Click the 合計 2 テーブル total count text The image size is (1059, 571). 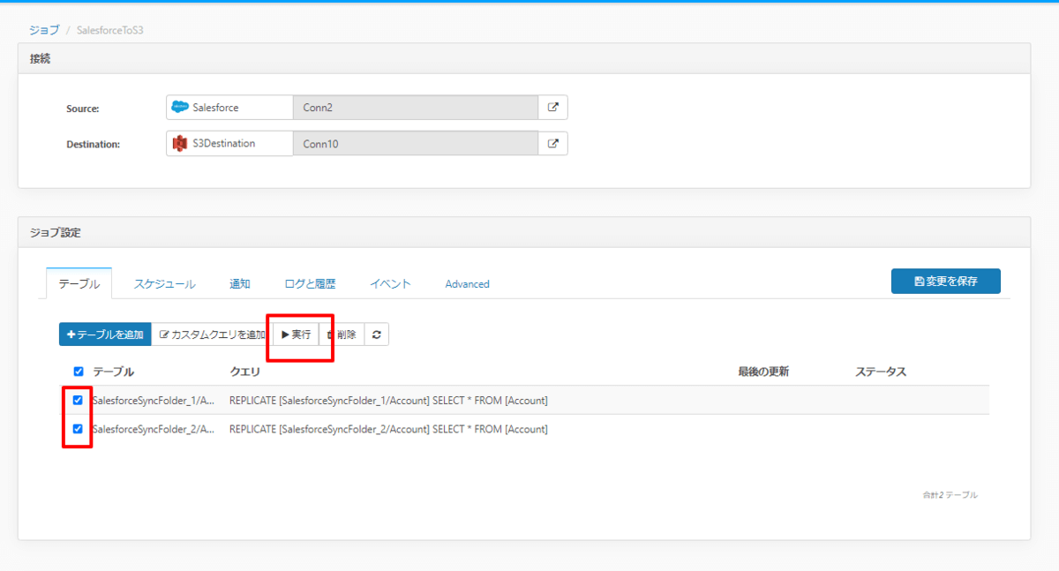pos(950,495)
